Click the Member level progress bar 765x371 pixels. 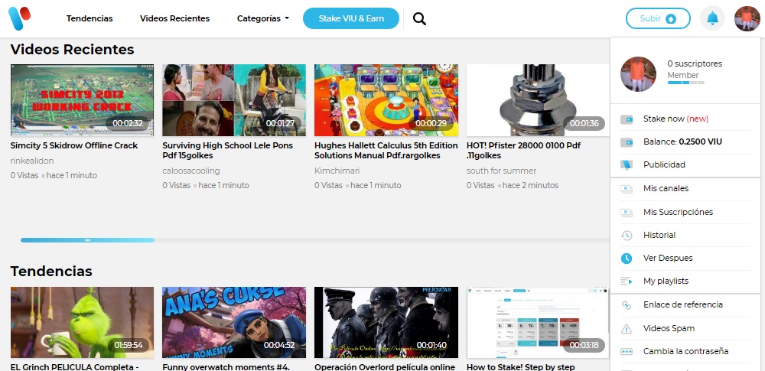click(x=686, y=83)
